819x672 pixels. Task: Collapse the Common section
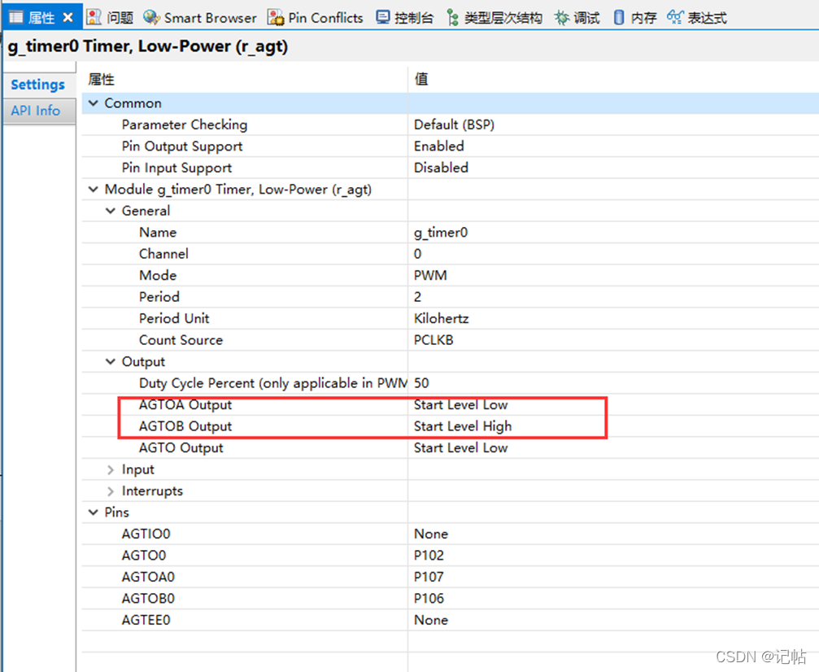(94, 103)
